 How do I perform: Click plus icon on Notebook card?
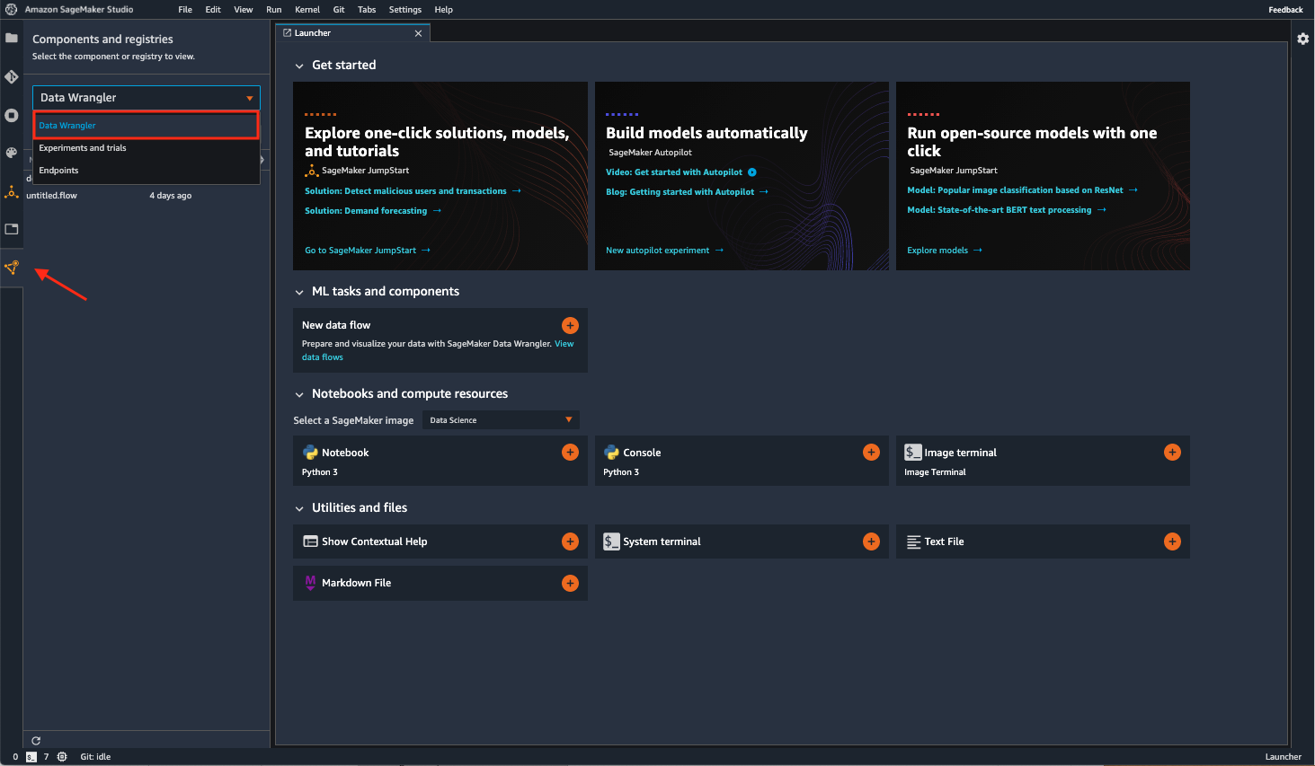pyautogui.click(x=570, y=453)
